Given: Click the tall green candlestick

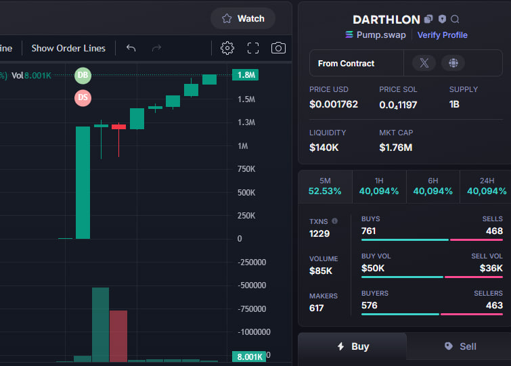Looking at the screenshot, I should (83, 183).
